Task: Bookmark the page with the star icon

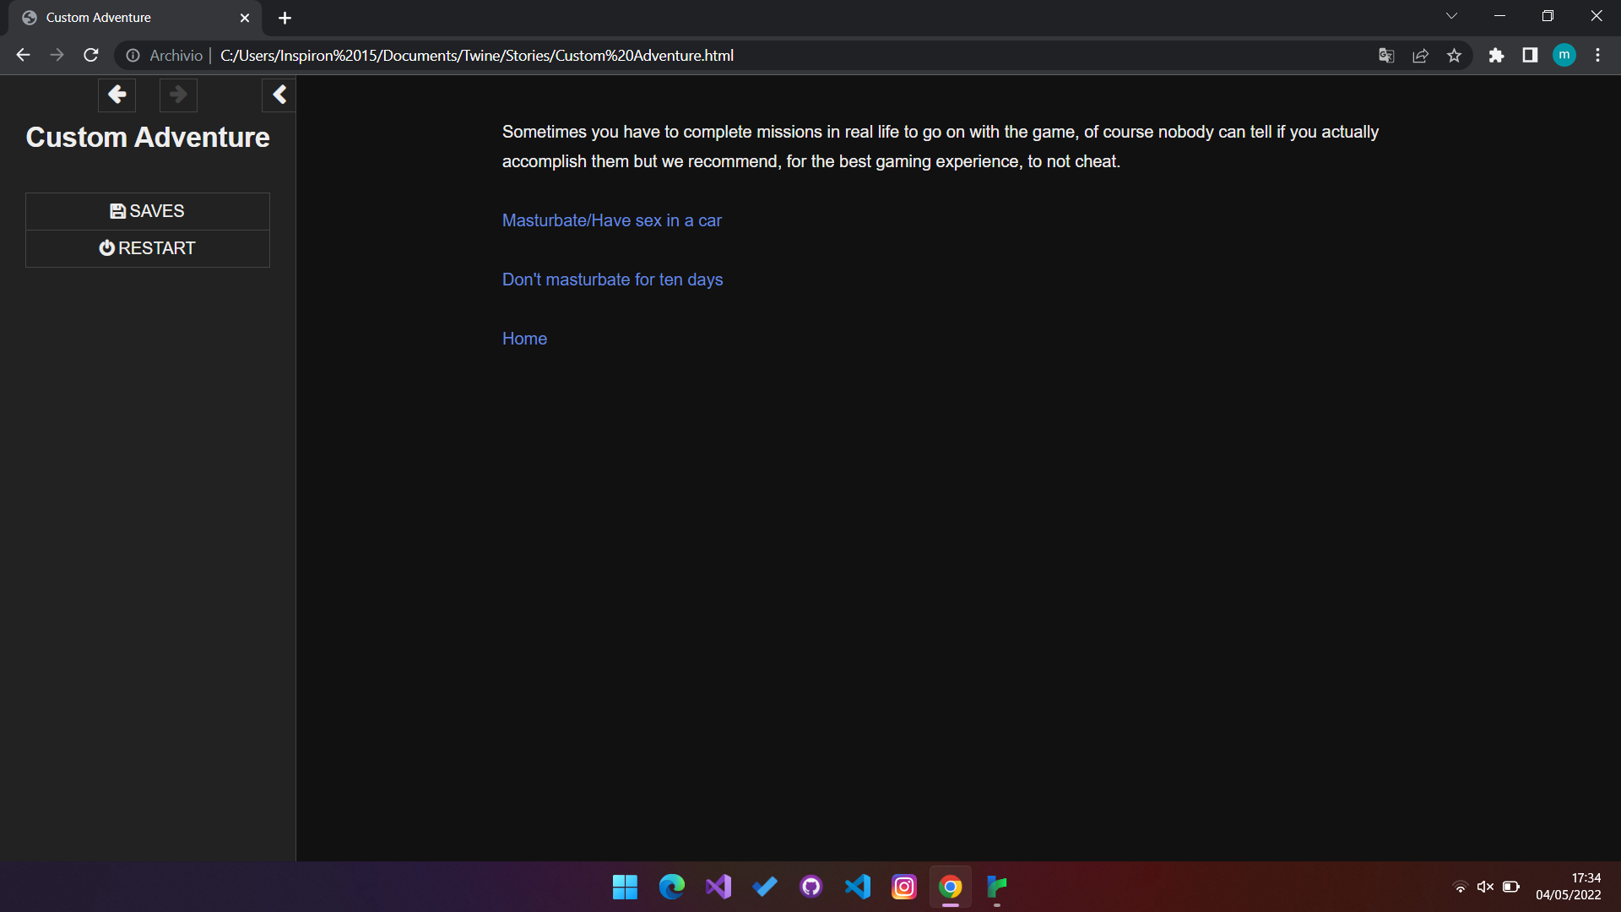Action: point(1454,56)
